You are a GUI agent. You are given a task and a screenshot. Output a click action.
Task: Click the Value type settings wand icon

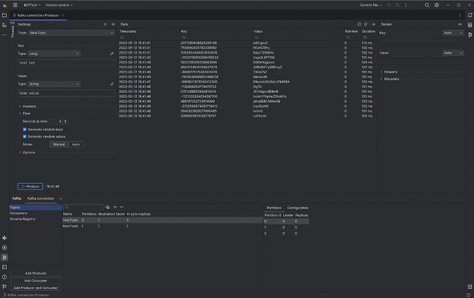(x=112, y=84)
